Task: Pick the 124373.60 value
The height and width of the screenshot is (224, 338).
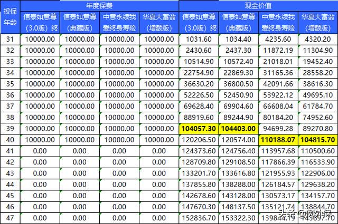Action: click(199, 151)
